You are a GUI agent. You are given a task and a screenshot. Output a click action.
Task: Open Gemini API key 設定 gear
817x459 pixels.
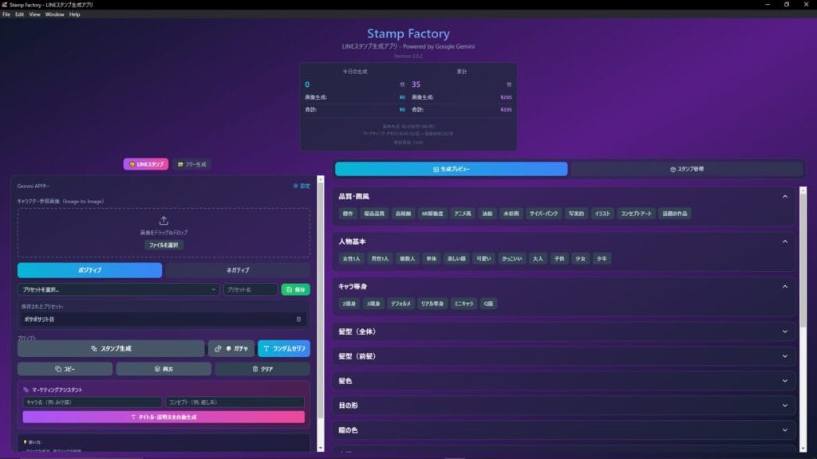301,186
